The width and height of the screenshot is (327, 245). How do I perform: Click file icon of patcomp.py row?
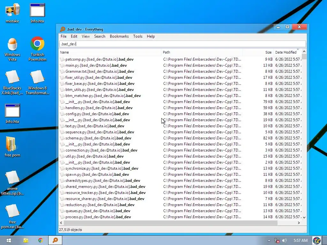coord(62,59)
